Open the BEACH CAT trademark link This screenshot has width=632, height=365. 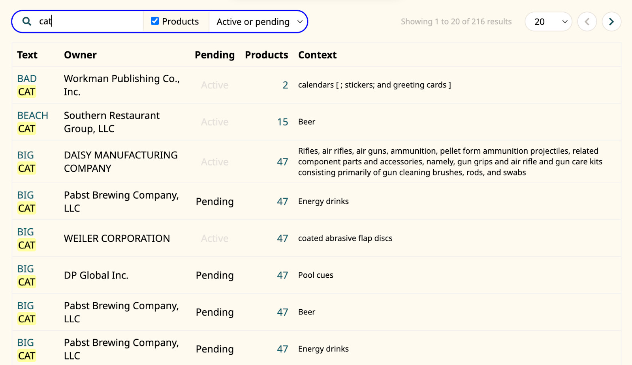click(x=32, y=122)
